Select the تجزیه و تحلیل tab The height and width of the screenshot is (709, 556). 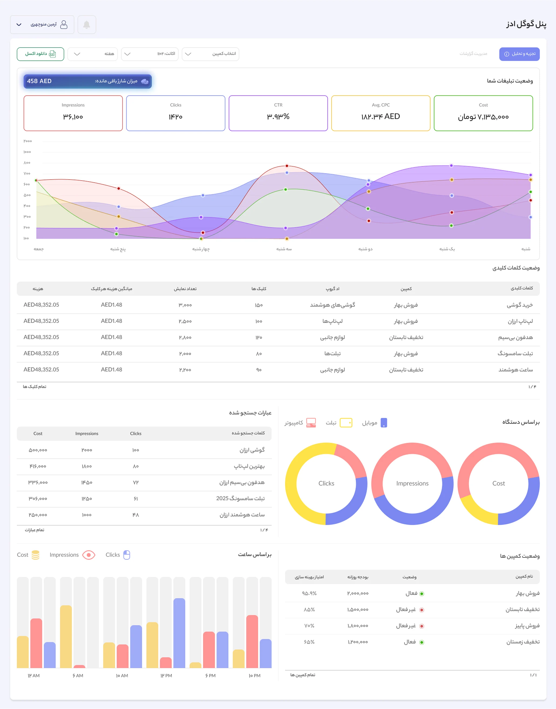pos(519,54)
